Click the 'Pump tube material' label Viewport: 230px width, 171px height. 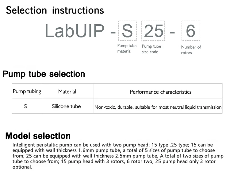point(127,48)
